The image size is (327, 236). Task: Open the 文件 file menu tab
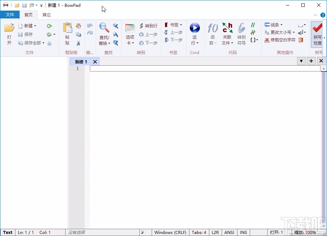click(10, 15)
